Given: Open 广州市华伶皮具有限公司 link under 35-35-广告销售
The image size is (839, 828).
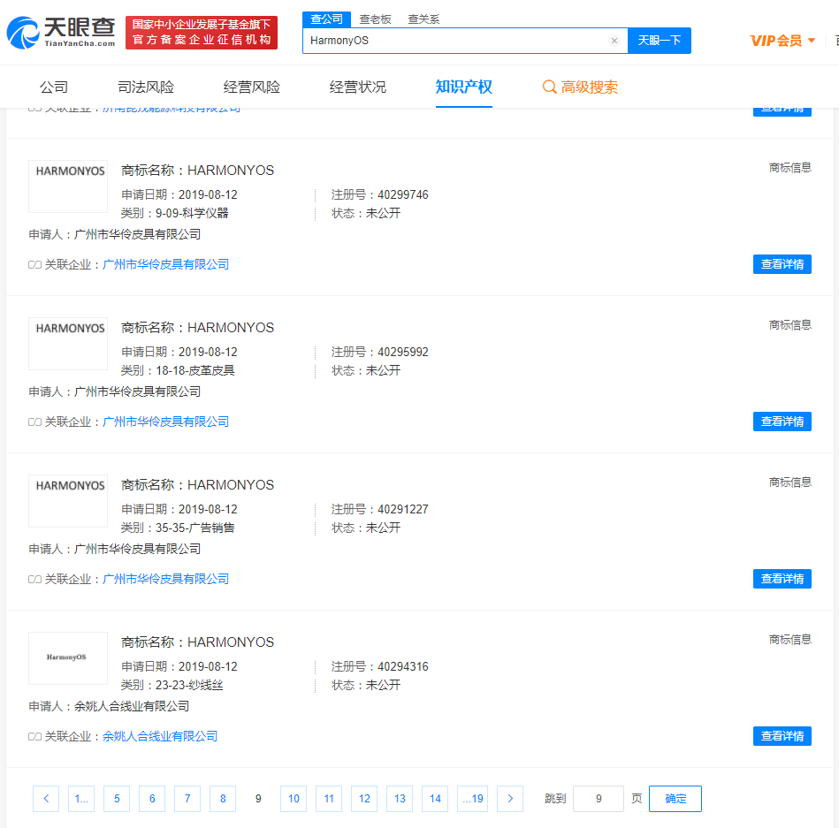Looking at the screenshot, I should tap(165, 579).
